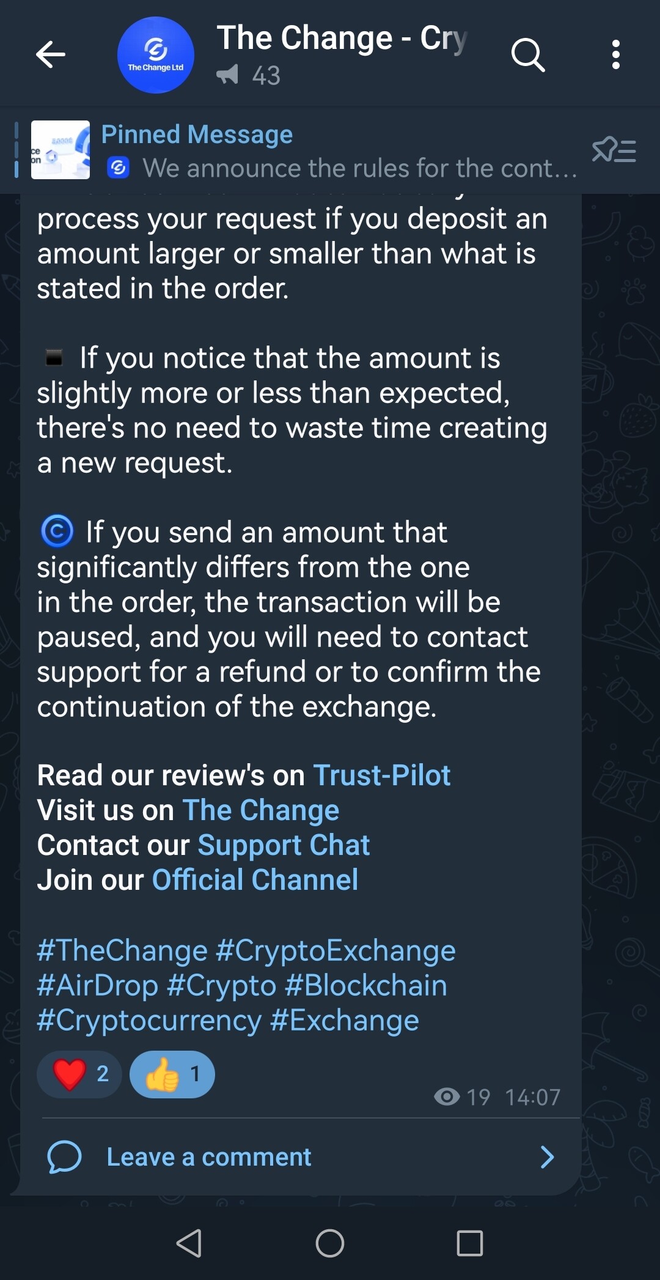
Task: Tap the back arrow icon
Action: point(51,54)
